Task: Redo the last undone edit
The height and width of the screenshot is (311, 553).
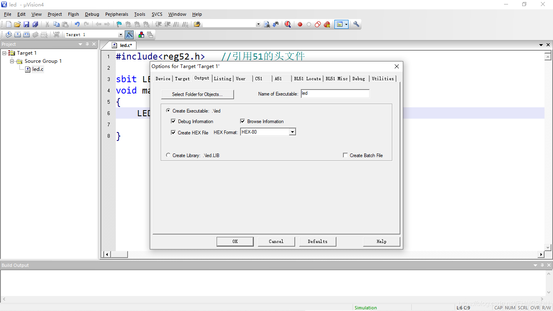Action: (86, 24)
